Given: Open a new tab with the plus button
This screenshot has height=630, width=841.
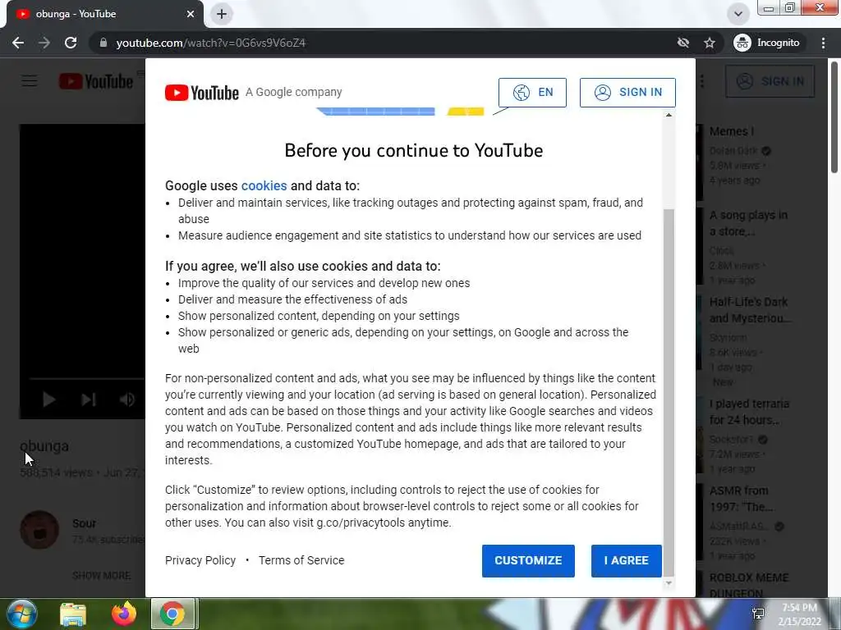Looking at the screenshot, I should pyautogui.click(x=222, y=14).
